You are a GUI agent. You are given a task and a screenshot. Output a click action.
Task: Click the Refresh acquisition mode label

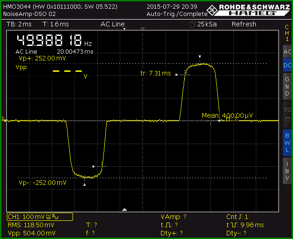click(x=244, y=24)
